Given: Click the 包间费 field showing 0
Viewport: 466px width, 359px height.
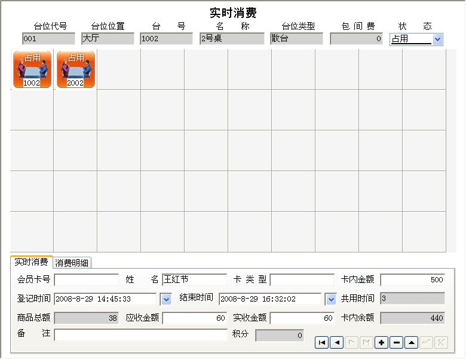Looking at the screenshot, I should click(x=356, y=39).
